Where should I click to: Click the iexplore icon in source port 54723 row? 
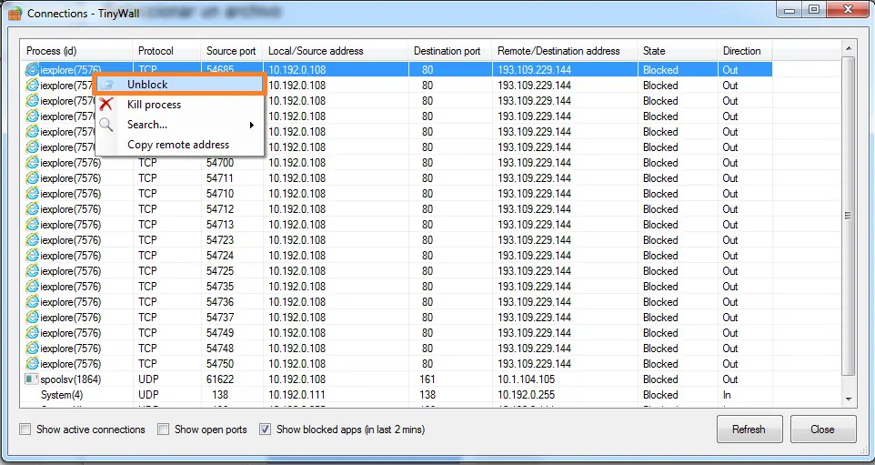click(x=33, y=240)
